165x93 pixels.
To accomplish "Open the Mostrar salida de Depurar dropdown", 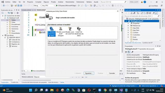I will [x=52, y=77].
